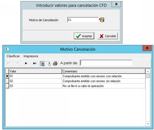Jump to last record arrow

[35, 63]
